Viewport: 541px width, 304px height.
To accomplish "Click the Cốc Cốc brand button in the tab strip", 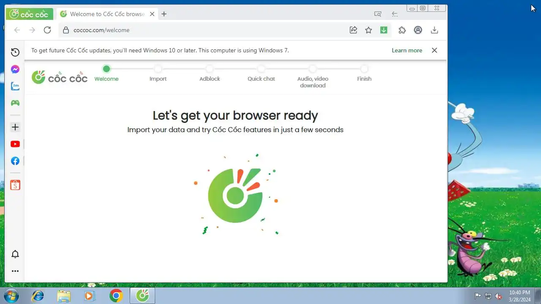I will [x=30, y=14].
